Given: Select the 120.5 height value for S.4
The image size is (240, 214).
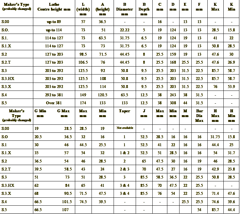Looking at the screenshot, I should [x=102, y=95].
